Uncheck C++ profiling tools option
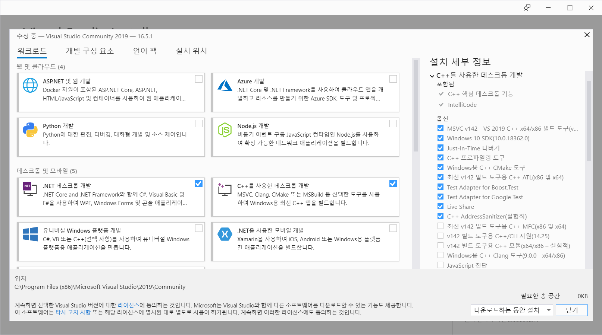This screenshot has height=335, width=602. 440,157
